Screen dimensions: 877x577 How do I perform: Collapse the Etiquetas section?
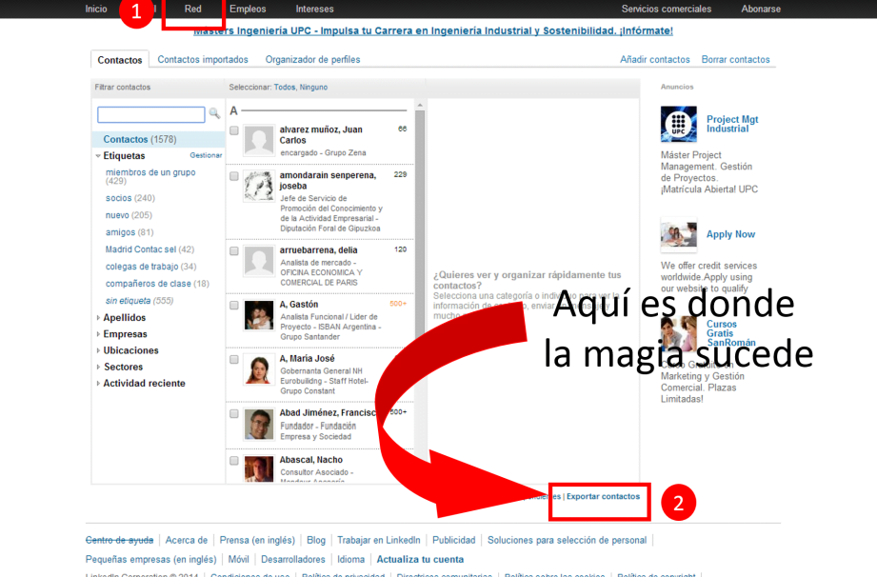click(x=98, y=156)
